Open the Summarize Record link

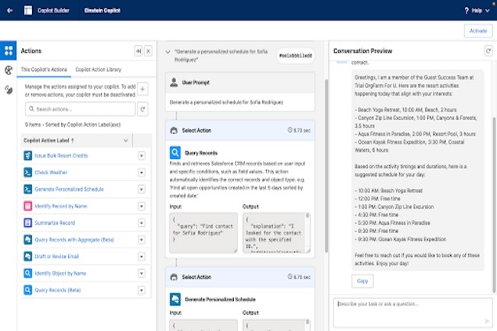(x=55, y=222)
